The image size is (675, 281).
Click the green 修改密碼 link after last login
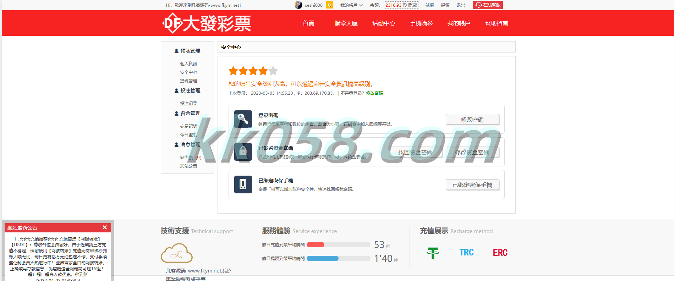click(374, 93)
